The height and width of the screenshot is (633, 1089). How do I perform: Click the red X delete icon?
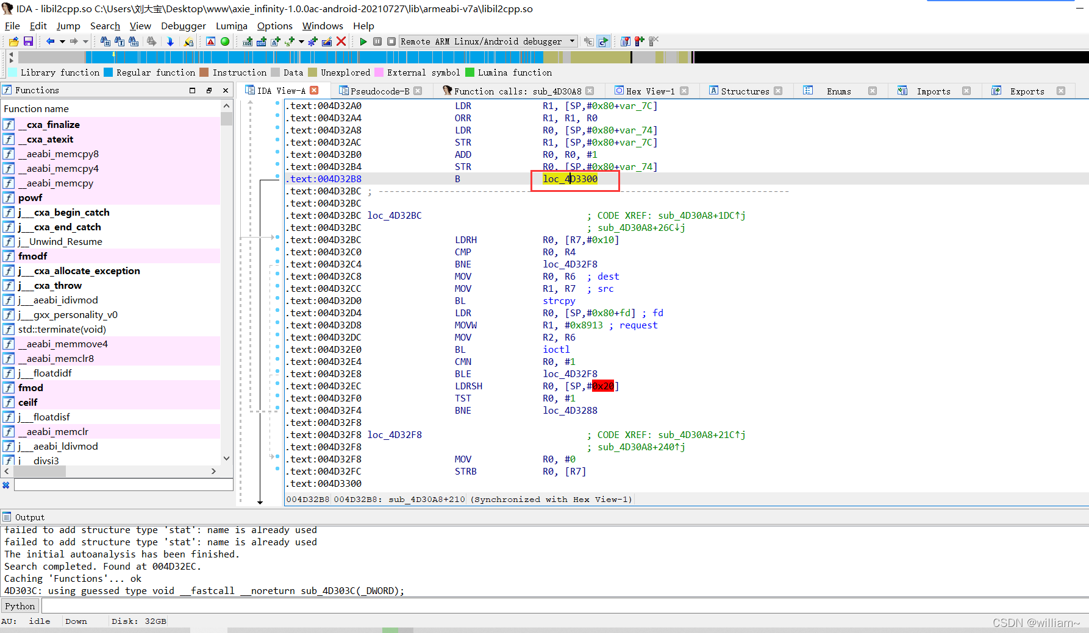341,41
